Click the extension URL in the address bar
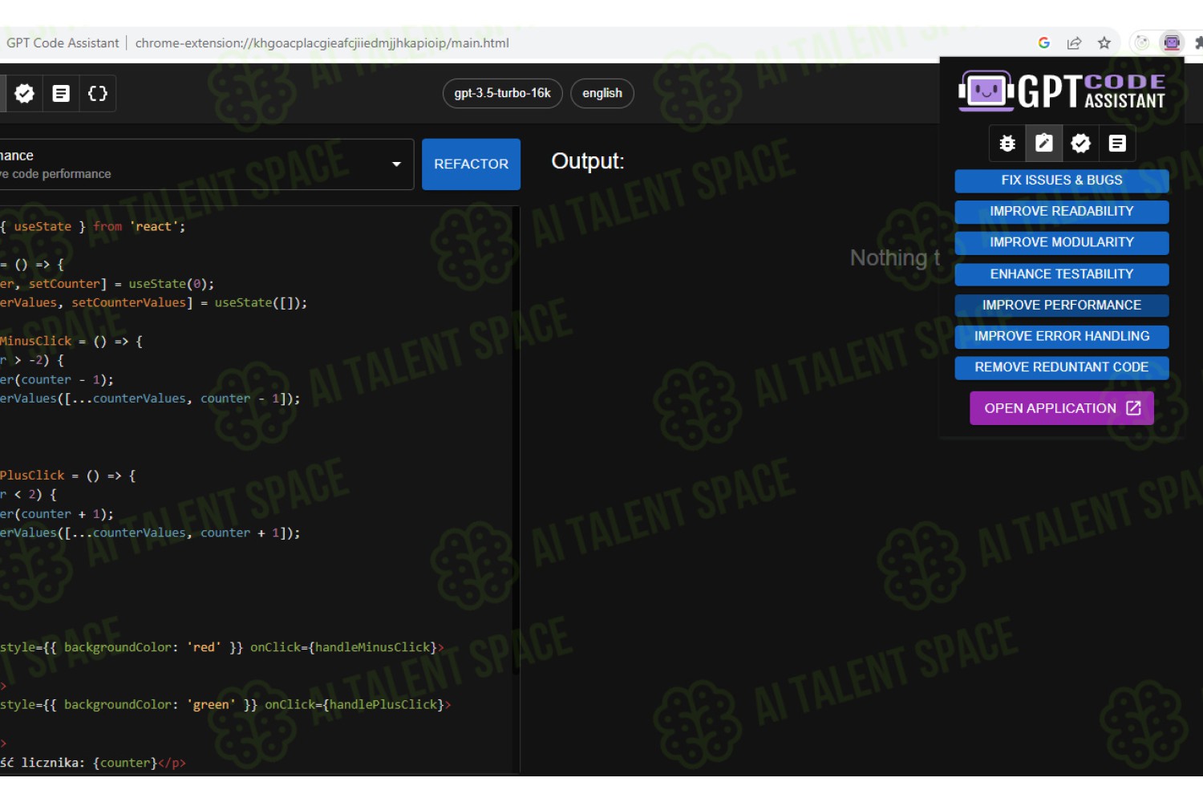 [x=322, y=43]
